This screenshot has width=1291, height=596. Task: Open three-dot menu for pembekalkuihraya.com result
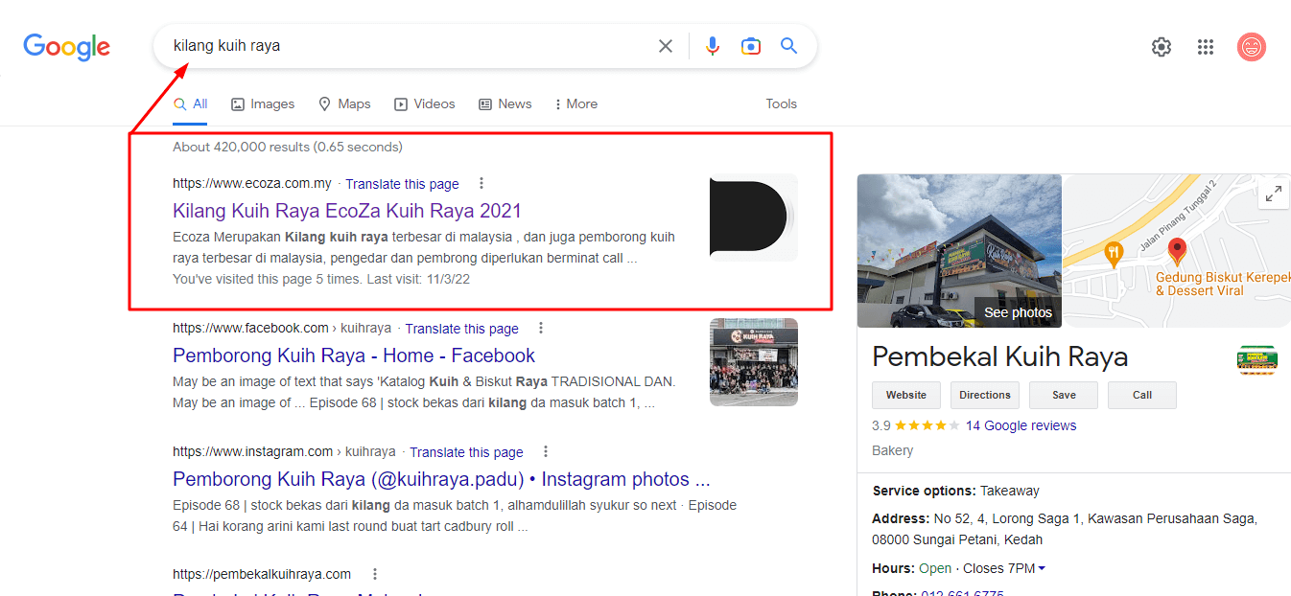[x=375, y=574]
